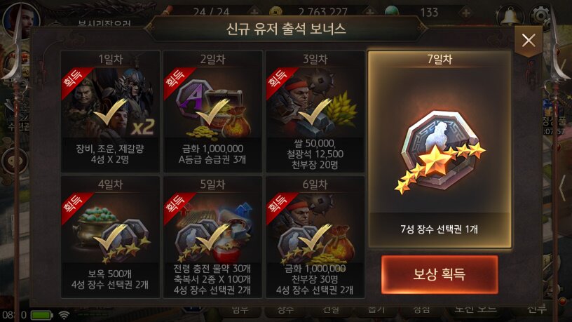The width and height of the screenshot is (572, 322).
Task: Open the 1일차 generals reward card
Action: 110,111
